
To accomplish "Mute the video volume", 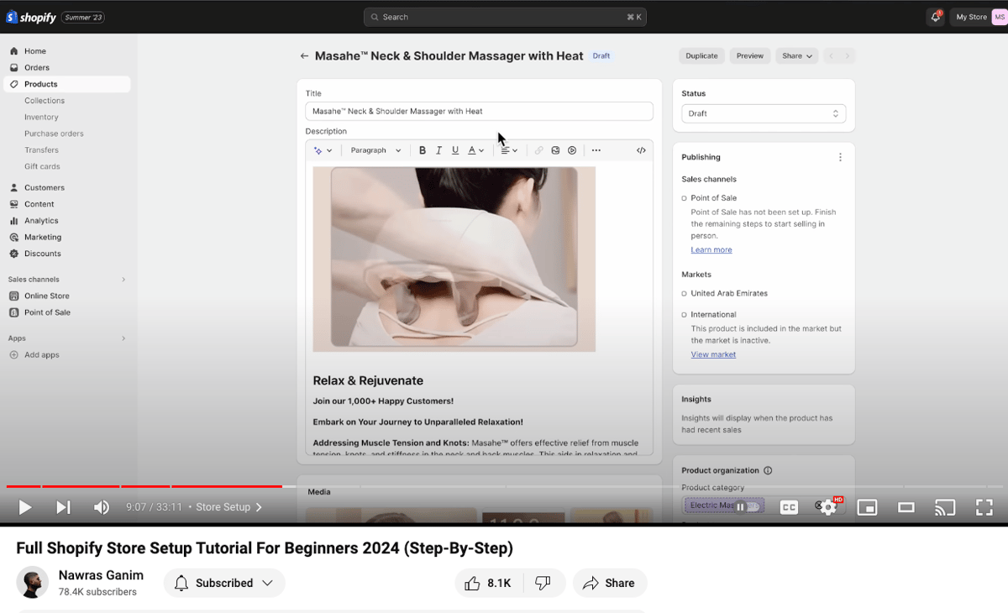I will point(102,507).
